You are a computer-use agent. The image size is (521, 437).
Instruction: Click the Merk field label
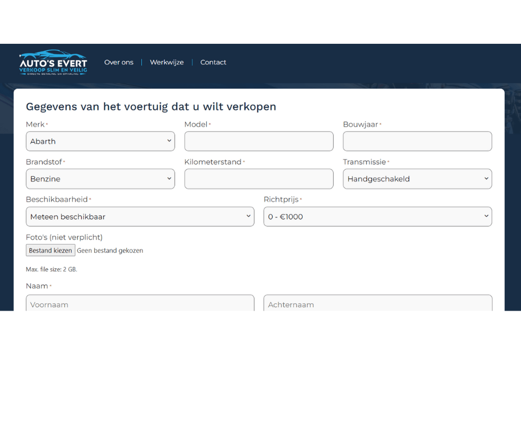tap(35, 124)
